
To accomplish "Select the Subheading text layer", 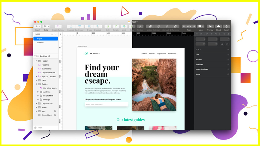I will (46, 69).
